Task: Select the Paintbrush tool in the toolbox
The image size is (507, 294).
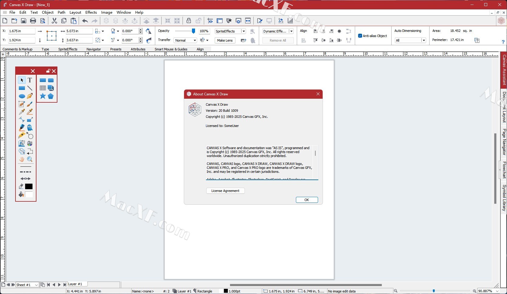Action: (x=30, y=104)
